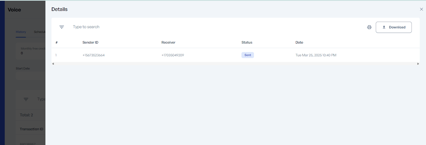Sort by Status column header
Image resolution: width=426 pixels, height=145 pixels.
click(247, 42)
